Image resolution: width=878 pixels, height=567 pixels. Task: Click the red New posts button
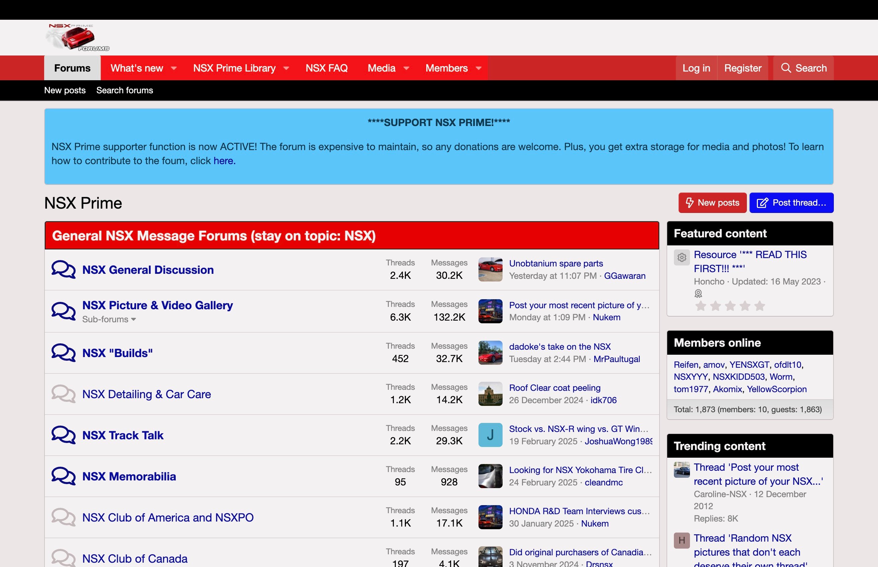[712, 203]
